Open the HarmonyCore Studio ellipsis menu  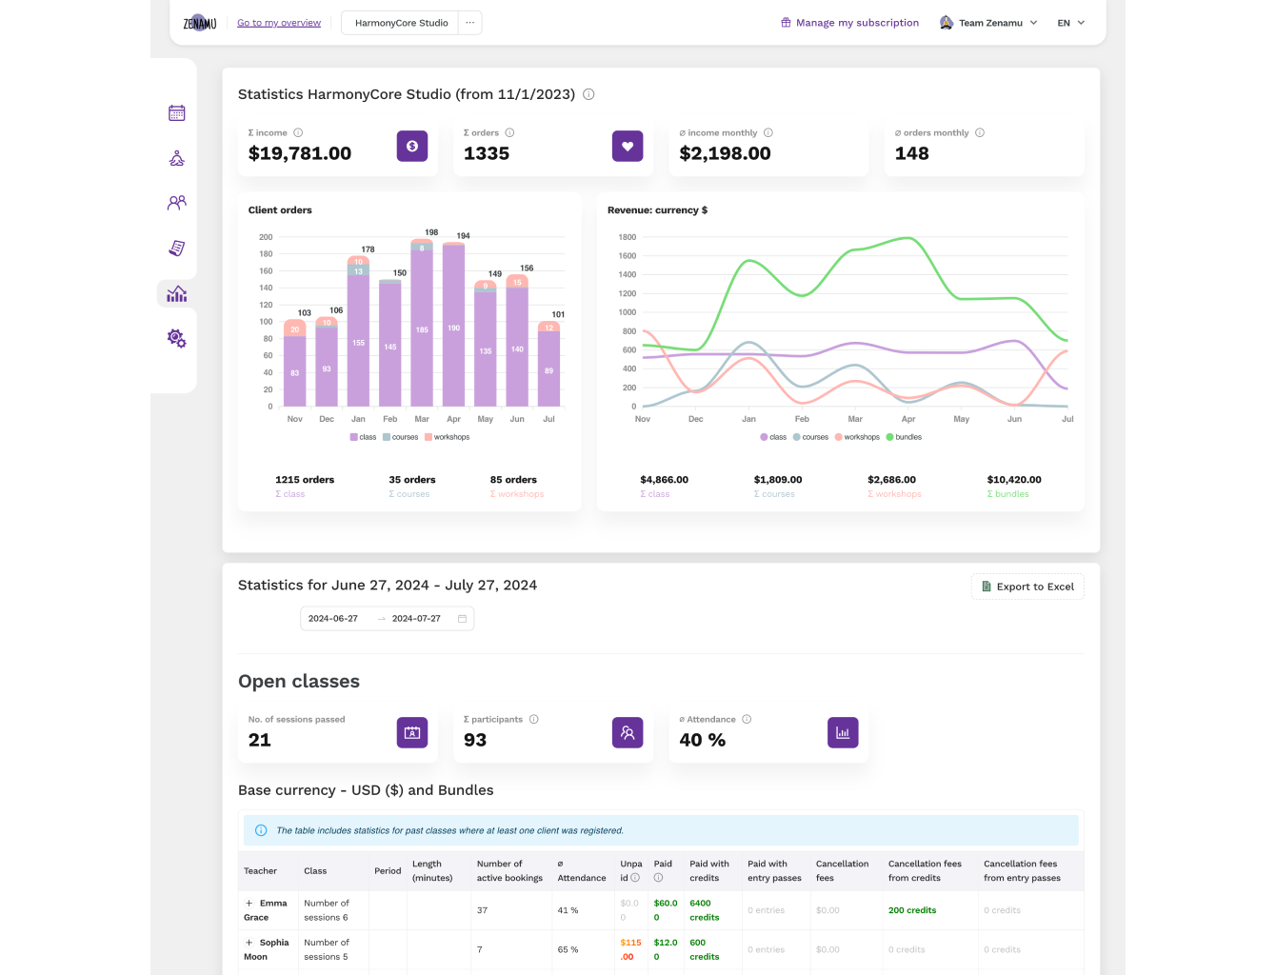point(469,23)
